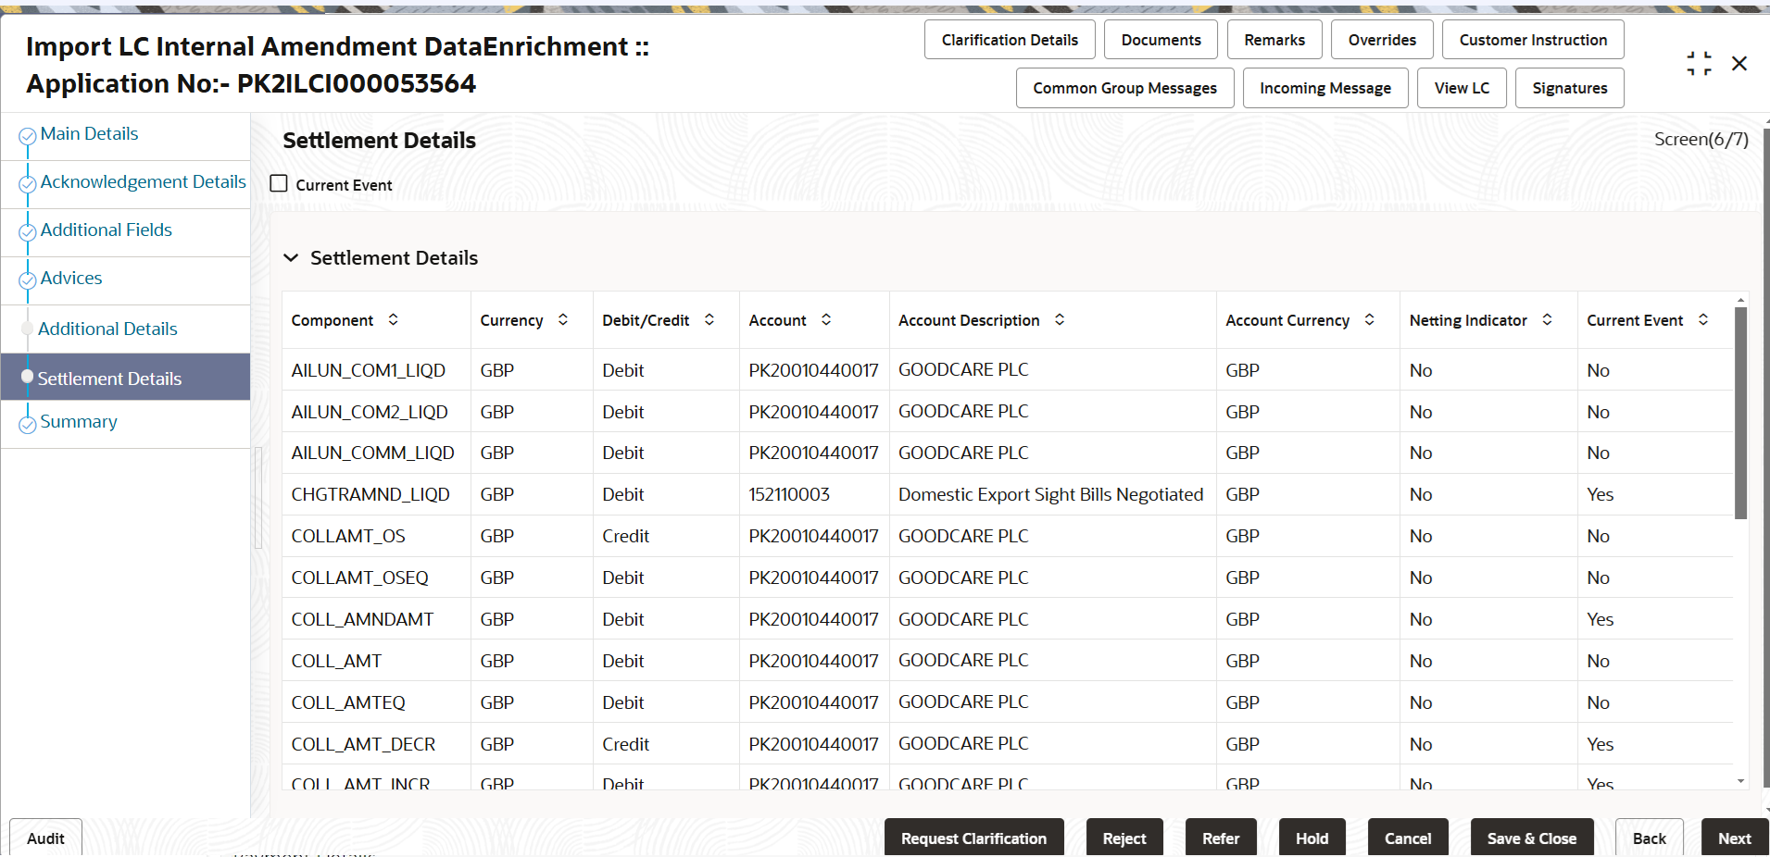This screenshot has height=857, width=1770.
Task: Sort the Component column
Action: pos(393,319)
